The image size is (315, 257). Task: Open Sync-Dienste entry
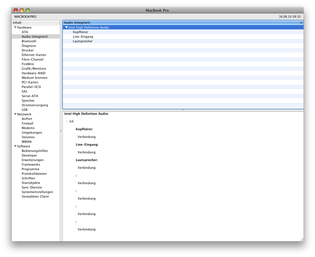32,187
